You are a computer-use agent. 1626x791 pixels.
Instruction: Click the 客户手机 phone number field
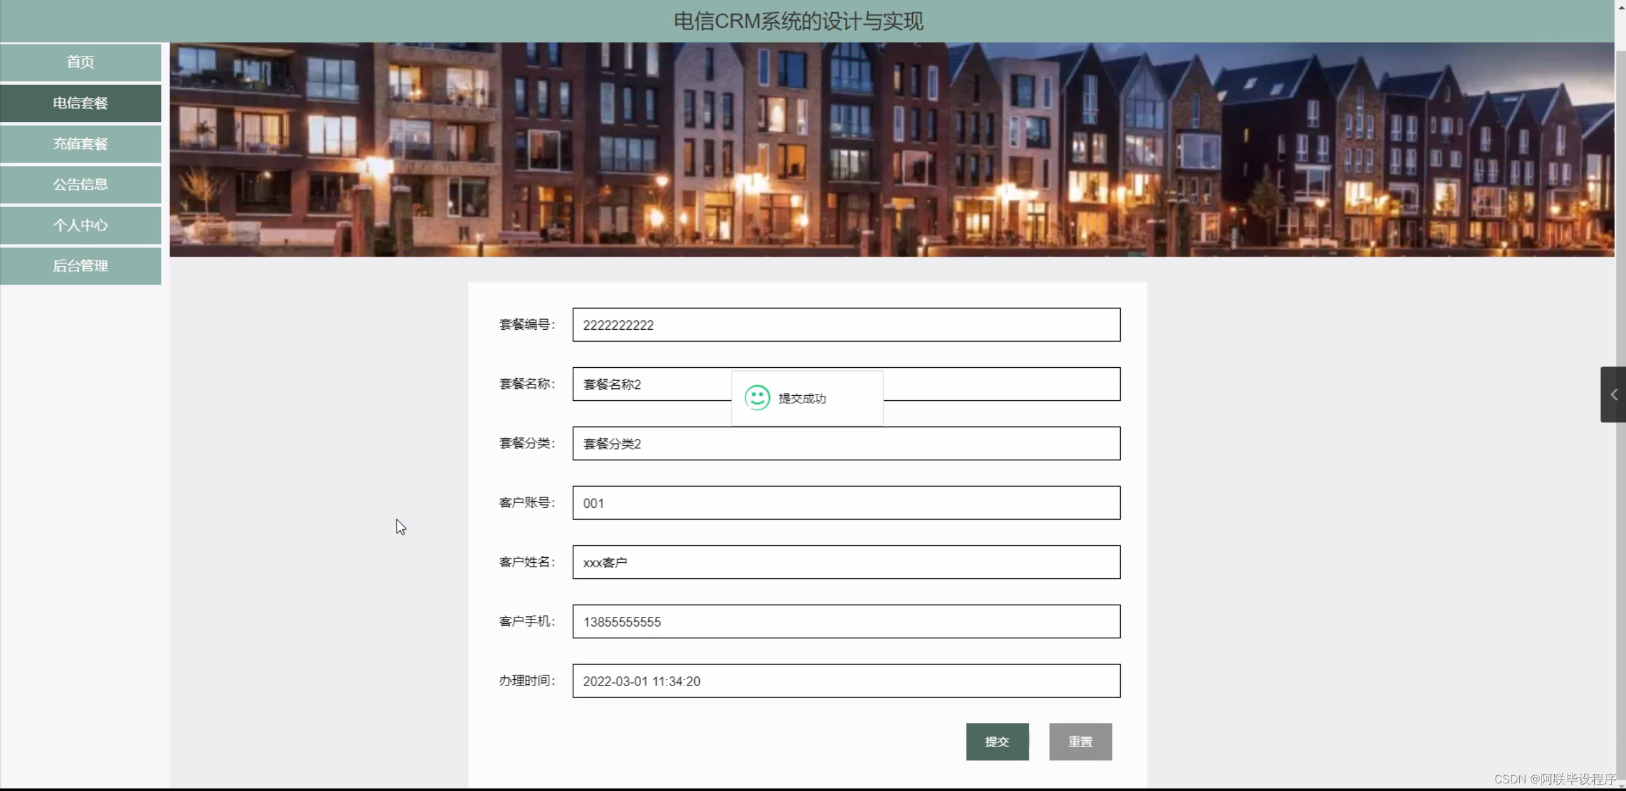point(845,621)
